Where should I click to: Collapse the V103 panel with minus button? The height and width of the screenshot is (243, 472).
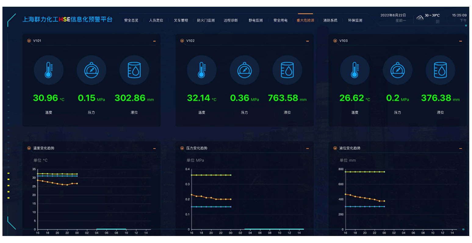pyautogui.click(x=460, y=41)
